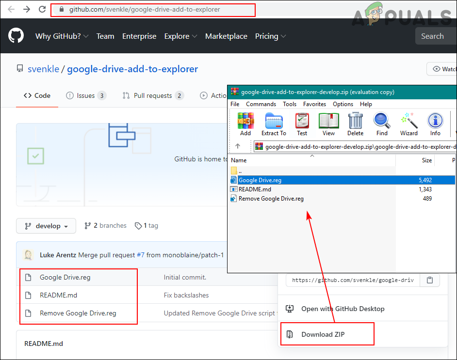Open WinRAR archive path combo box

pos(355,146)
